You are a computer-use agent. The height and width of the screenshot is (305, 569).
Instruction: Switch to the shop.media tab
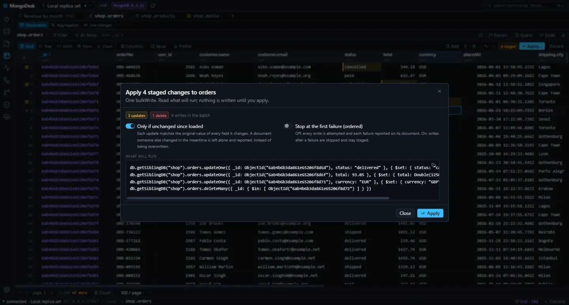point(203,16)
